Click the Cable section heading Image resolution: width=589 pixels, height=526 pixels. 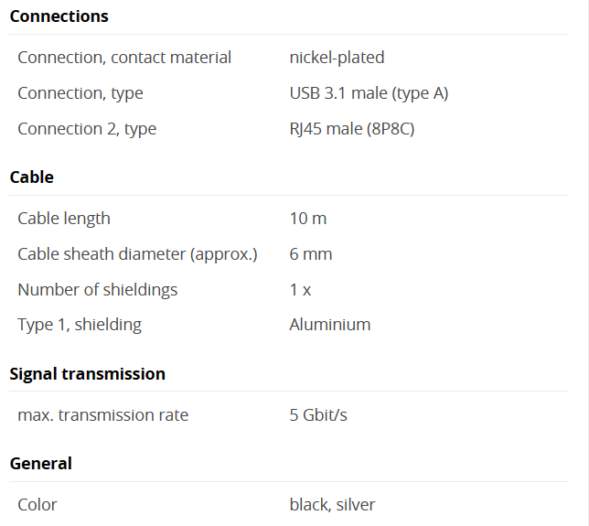click(x=31, y=177)
